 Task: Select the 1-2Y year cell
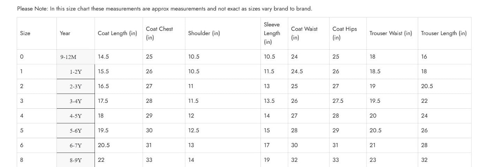coord(75,72)
